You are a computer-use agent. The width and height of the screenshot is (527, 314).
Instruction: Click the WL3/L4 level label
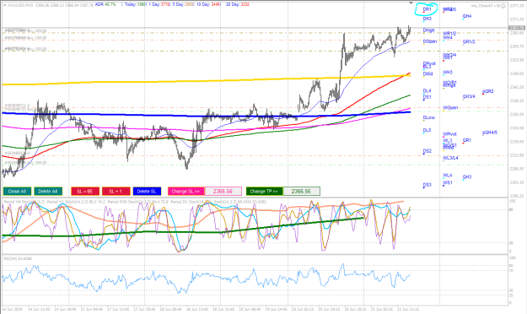point(450,158)
